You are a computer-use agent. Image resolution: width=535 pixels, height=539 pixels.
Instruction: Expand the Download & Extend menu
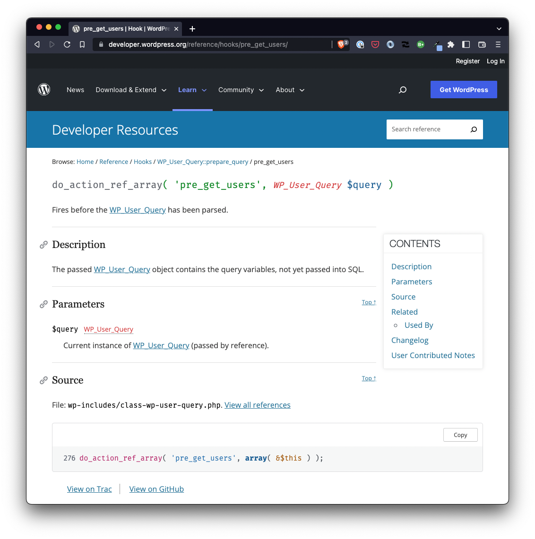coord(131,90)
